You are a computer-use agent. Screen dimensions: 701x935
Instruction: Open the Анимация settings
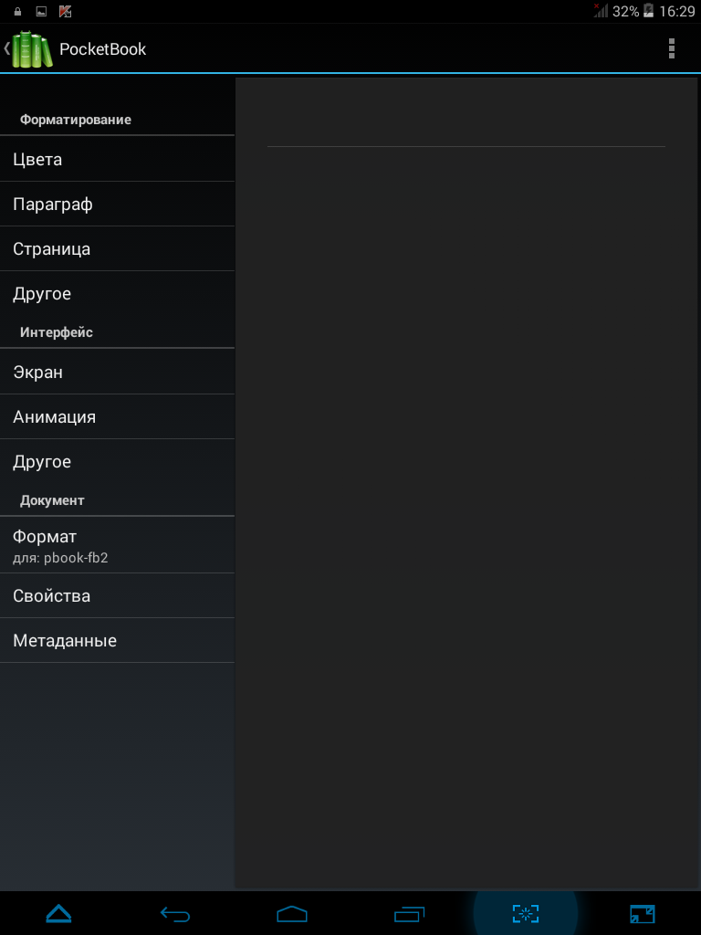point(117,416)
